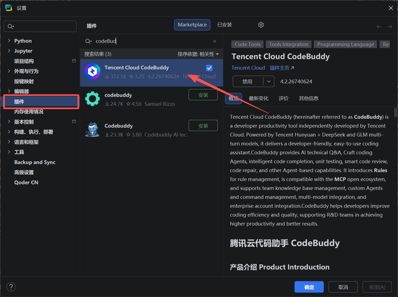Click the 搜索结果 (3) header text

98,54
